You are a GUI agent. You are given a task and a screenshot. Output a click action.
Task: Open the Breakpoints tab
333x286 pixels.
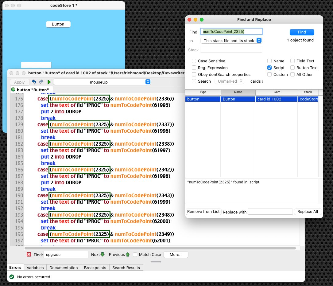coord(95,268)
